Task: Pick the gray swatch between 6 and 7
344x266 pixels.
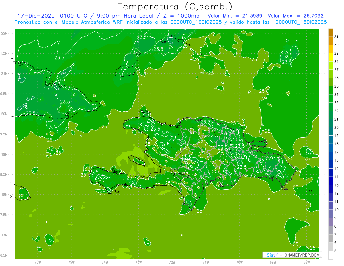Action: click(x=331, y=239)
